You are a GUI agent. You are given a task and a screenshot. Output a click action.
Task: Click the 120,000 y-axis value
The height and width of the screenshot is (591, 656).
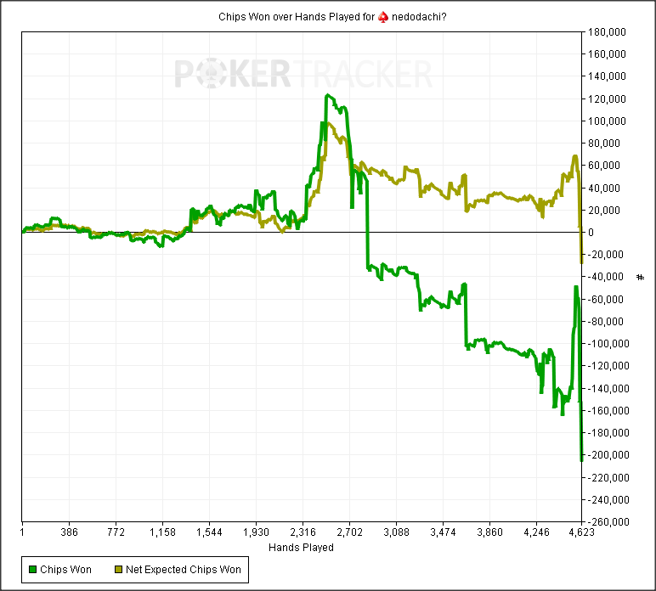pyautogui.click(x=607, y=98)
